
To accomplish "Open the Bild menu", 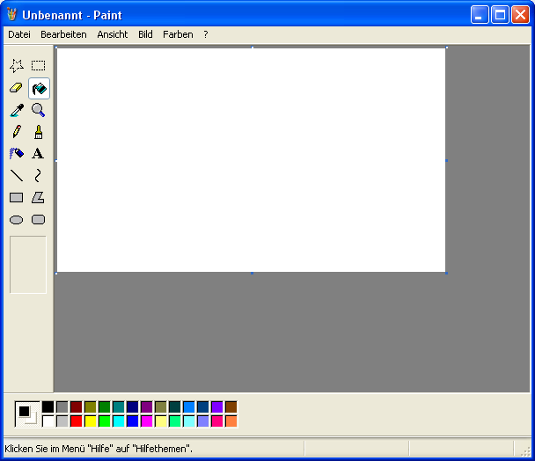I will pos(145,34).
